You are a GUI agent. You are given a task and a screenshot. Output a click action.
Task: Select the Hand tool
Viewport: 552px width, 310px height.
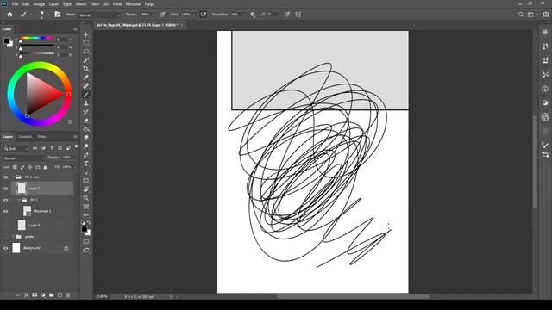point(86,189)
